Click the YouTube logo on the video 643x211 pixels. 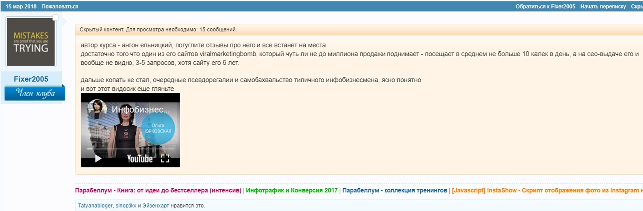pyautogui.click(x=140, y=159)
